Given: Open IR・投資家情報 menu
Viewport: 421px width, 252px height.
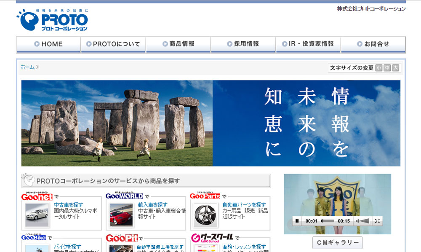Looking at the screenshot, I should tap(308, 45).
